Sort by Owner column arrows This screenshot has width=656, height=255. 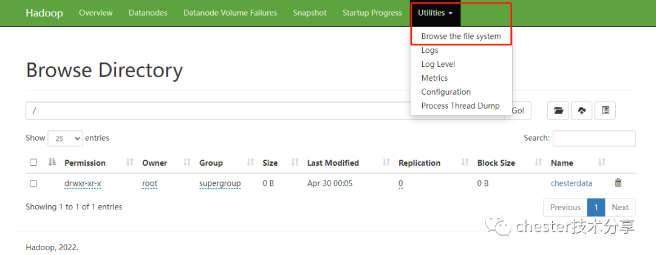coord(180,163)
